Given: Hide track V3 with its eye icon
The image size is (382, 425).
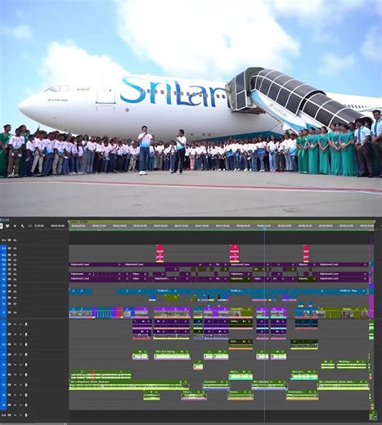Looking at the screenshot, I should pyautogui.click(x=15, y=297).
